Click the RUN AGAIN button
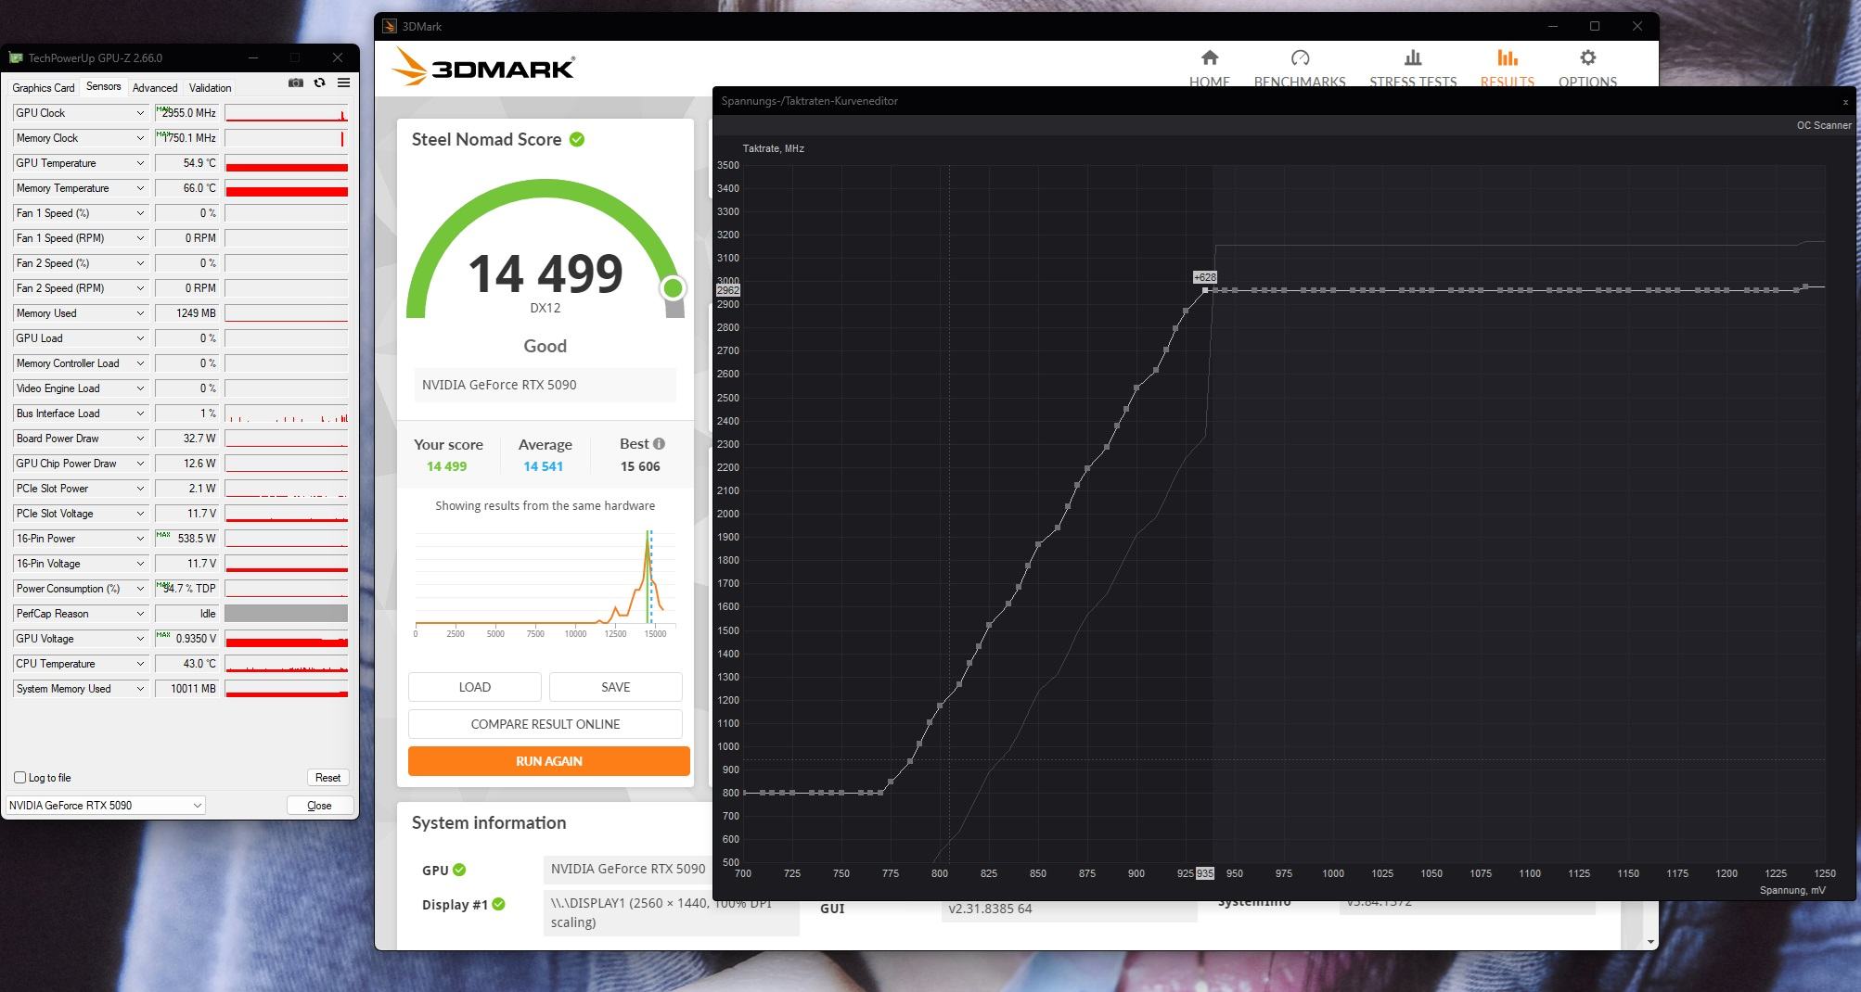 [549, 761]
